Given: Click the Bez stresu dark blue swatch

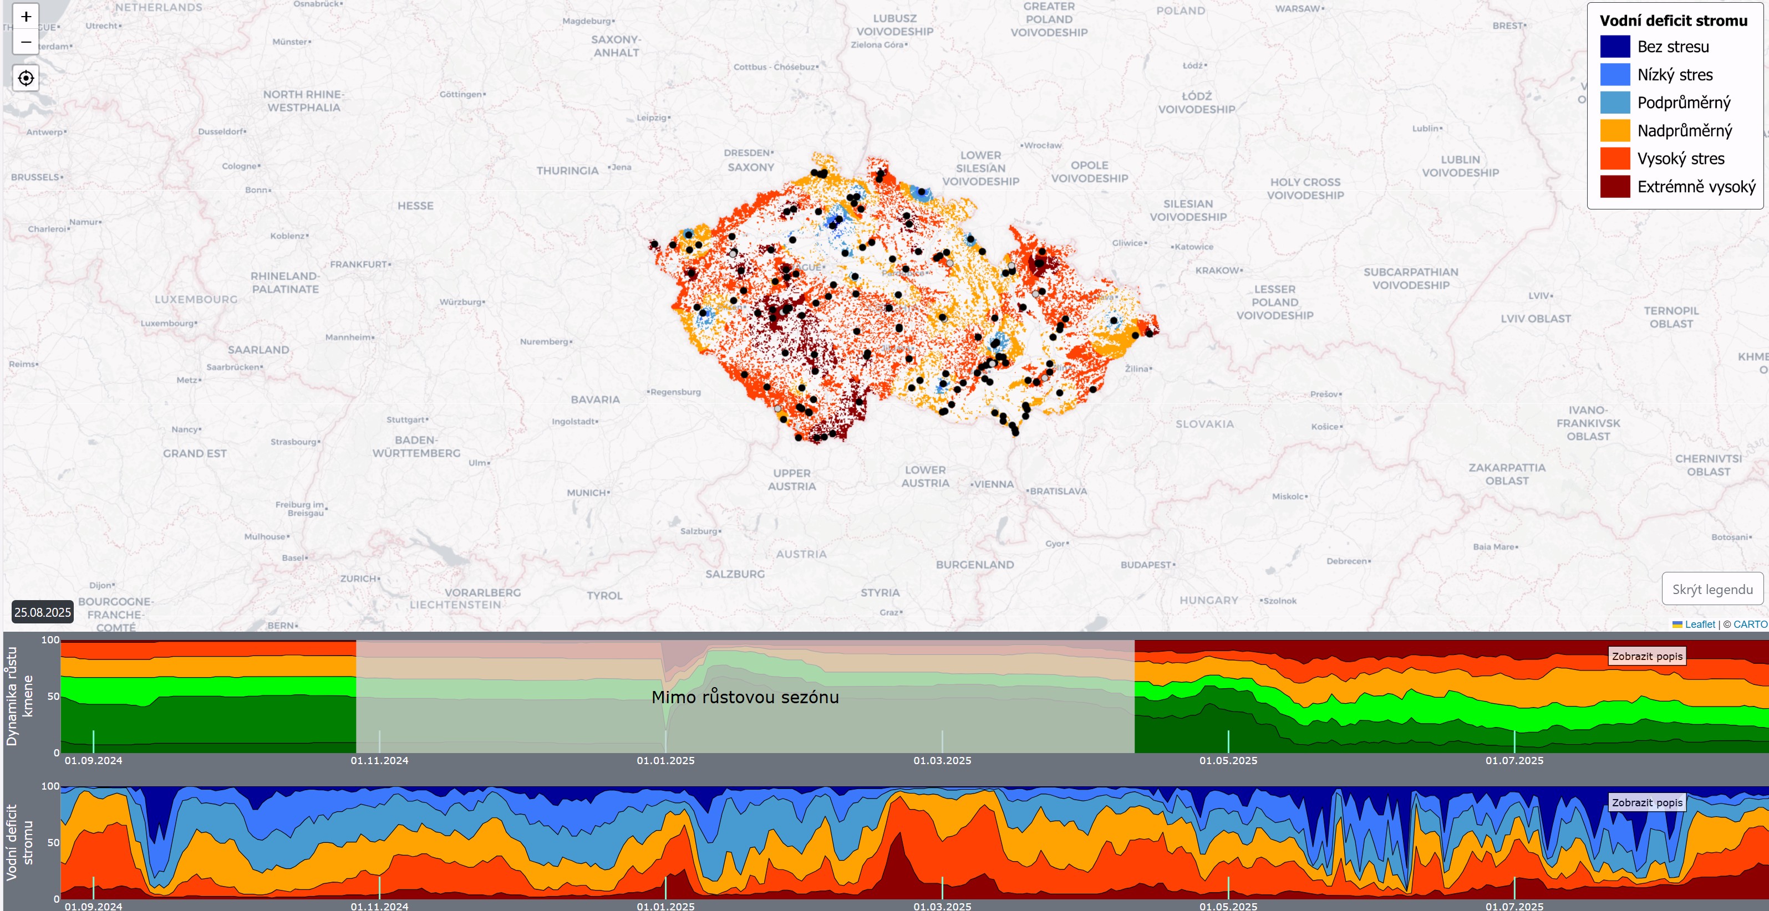Looking at the screenshot, I should click(x=1614, y=47).
